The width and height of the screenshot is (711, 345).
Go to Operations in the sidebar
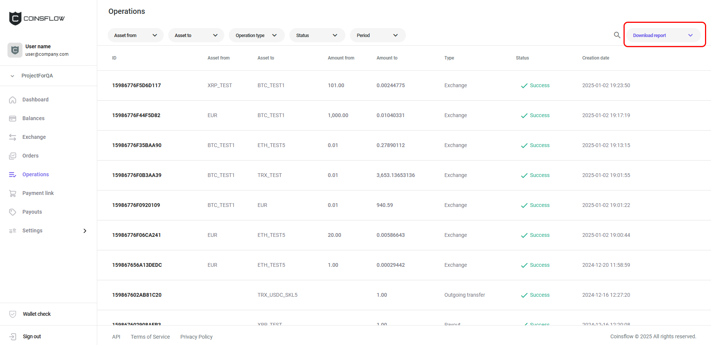pos(36,174)
